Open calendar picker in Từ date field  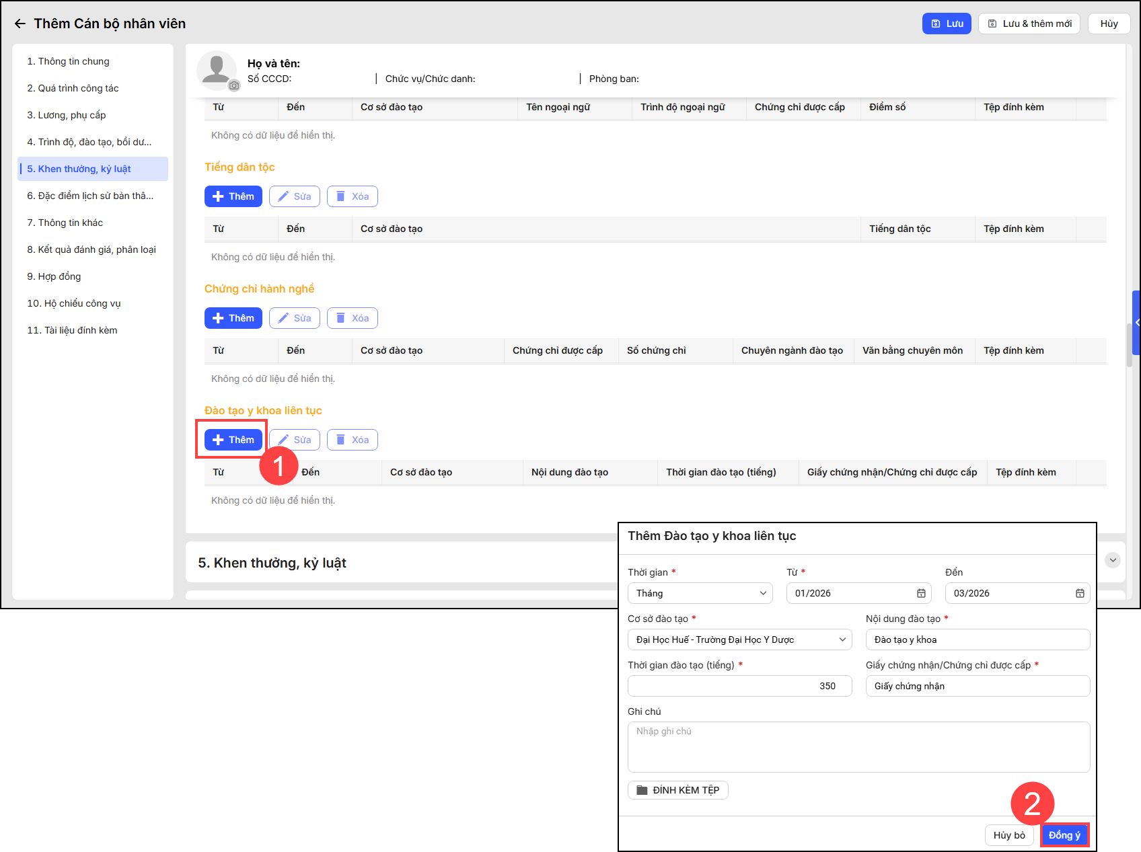point(921,593)
